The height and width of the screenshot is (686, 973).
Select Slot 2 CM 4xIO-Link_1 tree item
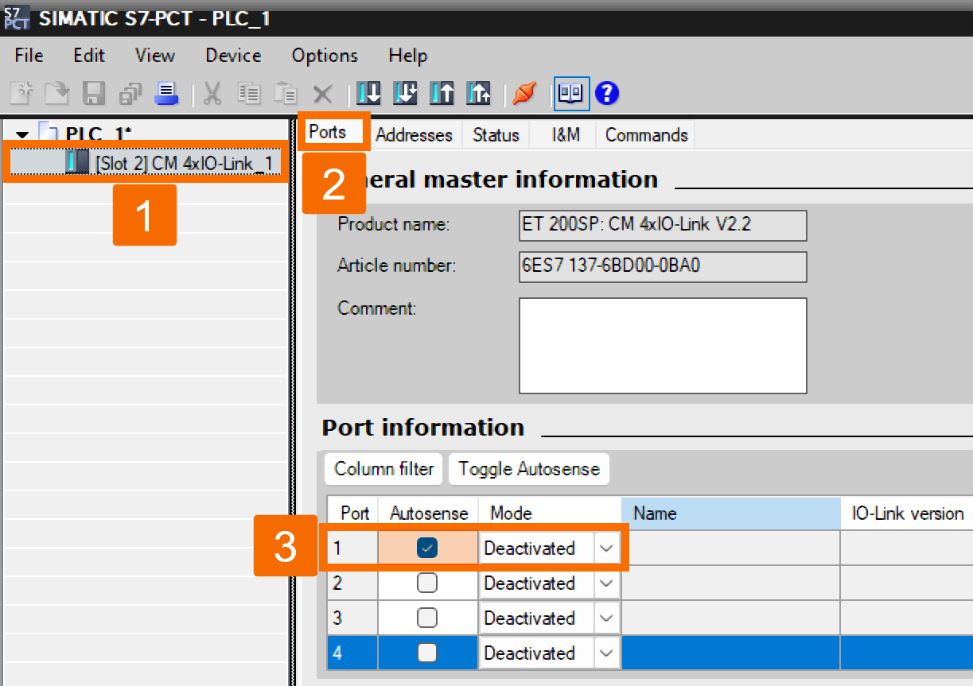184,164
